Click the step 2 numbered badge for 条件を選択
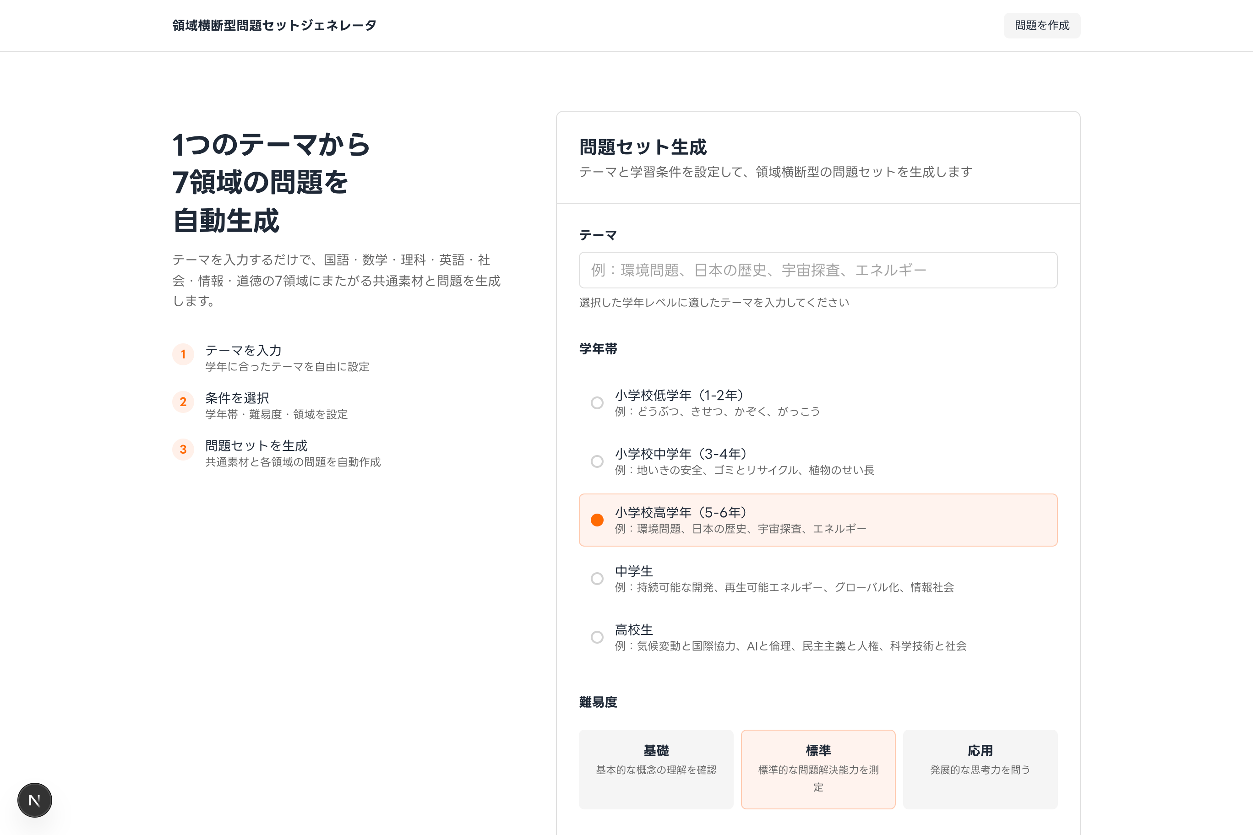The height and width of the screenshot is (835, 1253). pyautogui.click(x=183, y=402)
